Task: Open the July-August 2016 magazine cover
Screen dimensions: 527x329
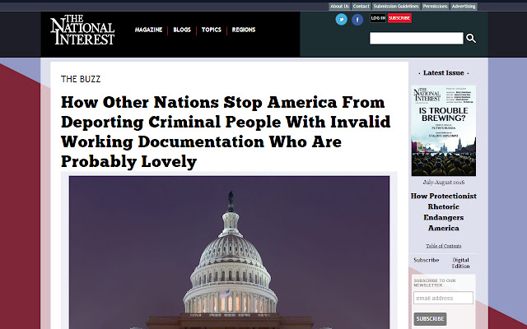Action: (444, 131)
